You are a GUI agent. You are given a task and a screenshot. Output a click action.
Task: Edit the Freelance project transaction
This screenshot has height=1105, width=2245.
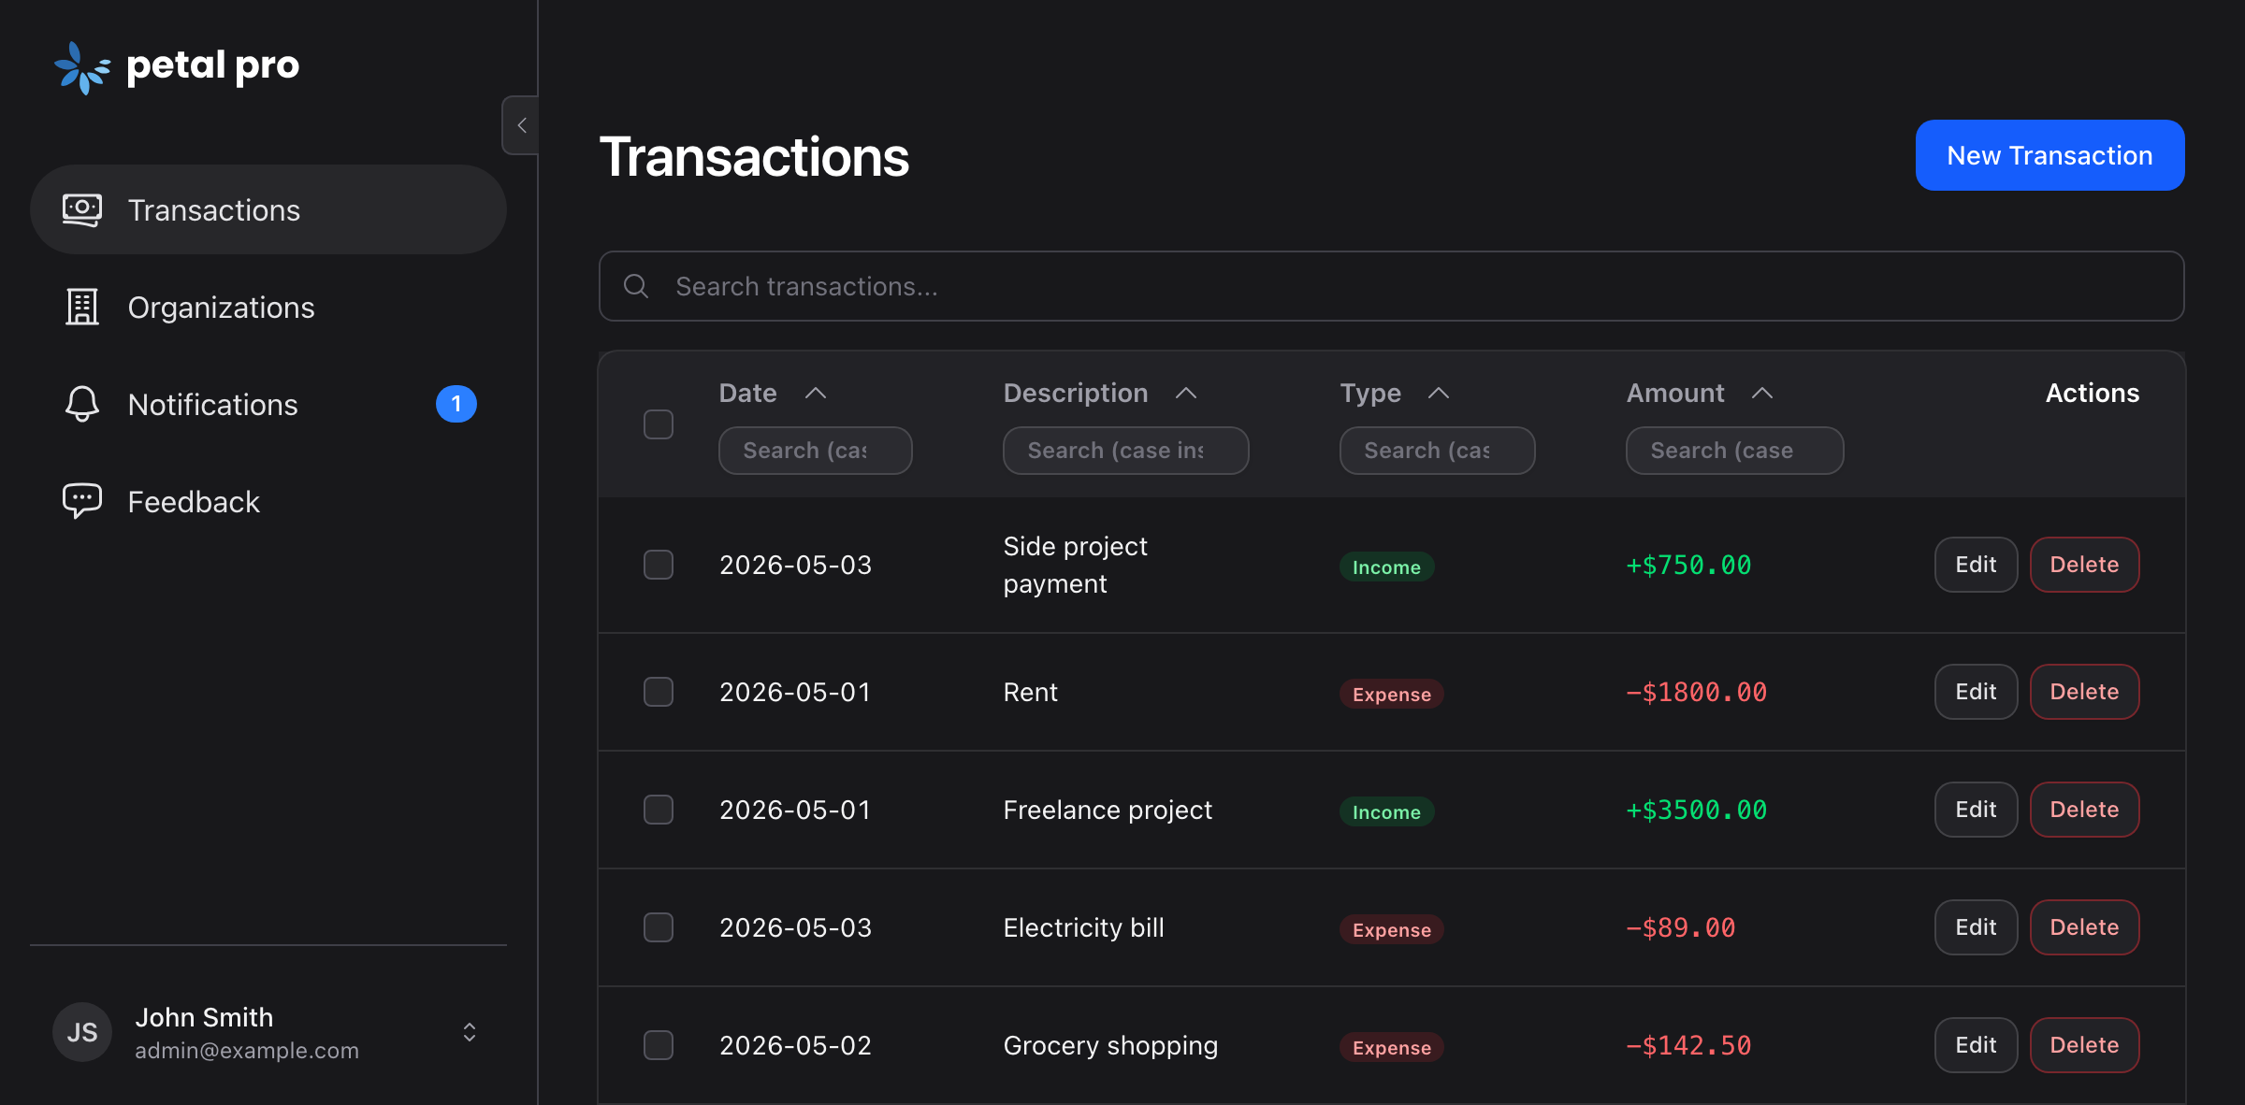pyautogui.click(x=1976, y=810)
